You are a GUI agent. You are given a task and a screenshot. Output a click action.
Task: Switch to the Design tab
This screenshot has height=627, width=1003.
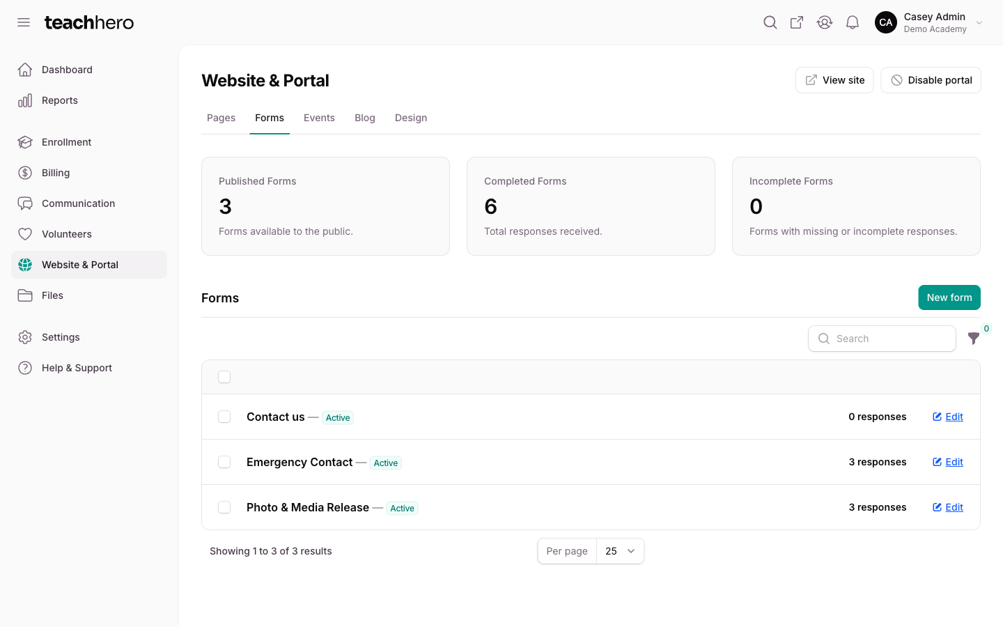tap(411, 118)
